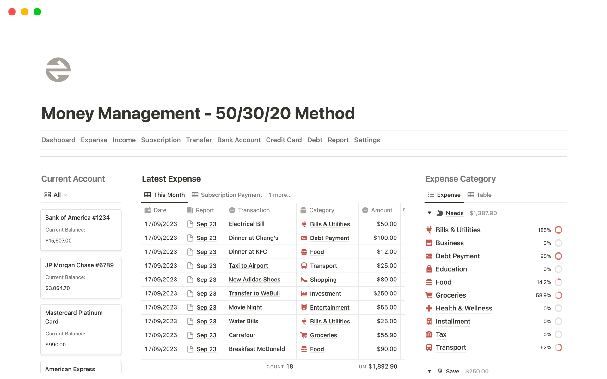Switch to Table view in Expense Category
Viewport: 607px width, 379px height.
[x=480, y=195]
